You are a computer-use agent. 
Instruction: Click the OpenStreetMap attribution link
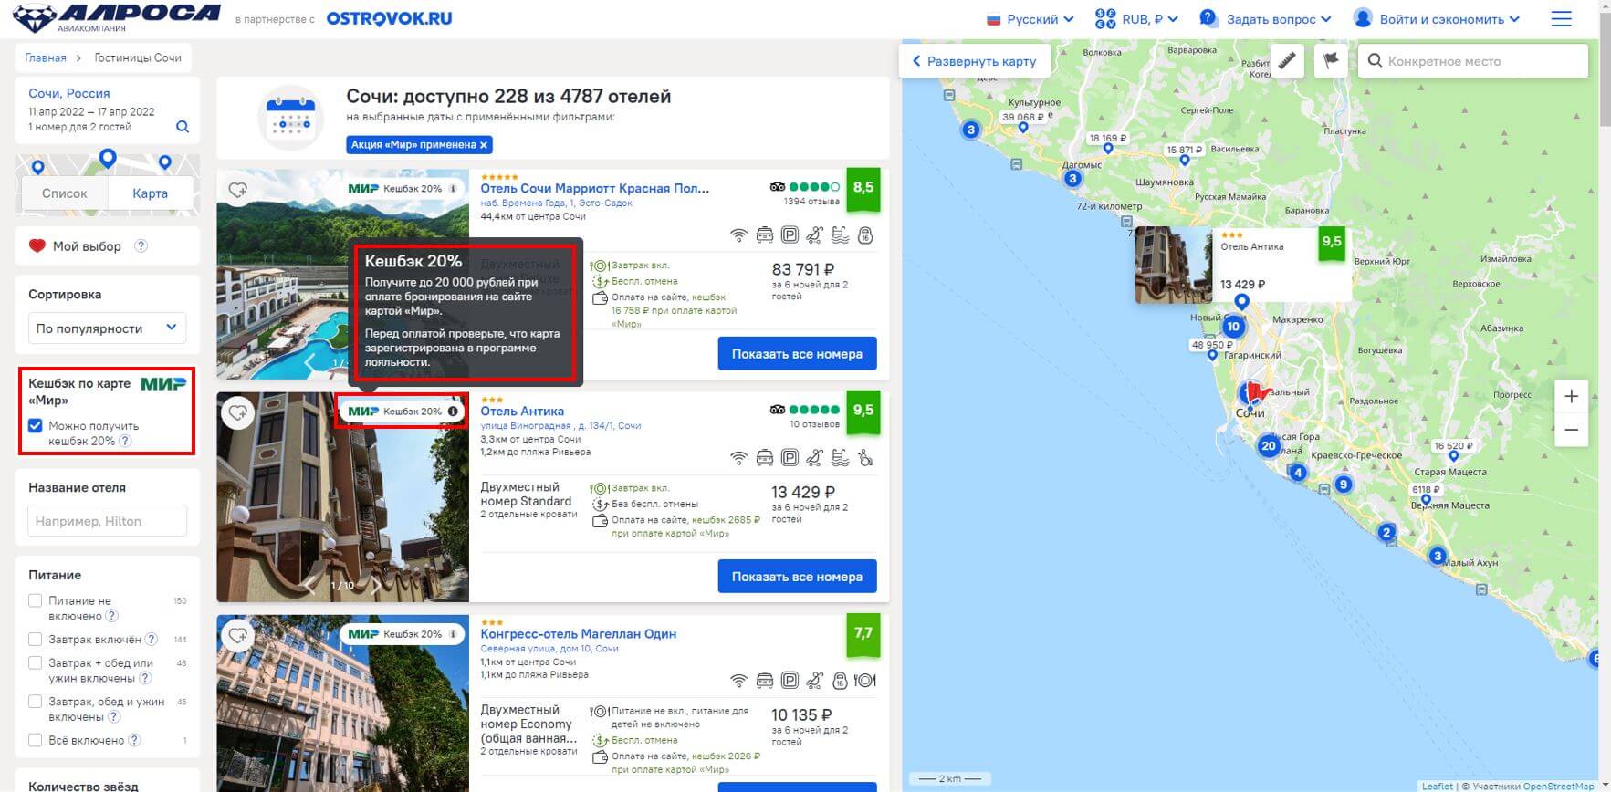point(1558,786)
